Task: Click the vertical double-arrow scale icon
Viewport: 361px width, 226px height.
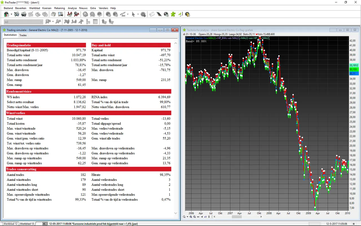Action: (x=209, y=217)
